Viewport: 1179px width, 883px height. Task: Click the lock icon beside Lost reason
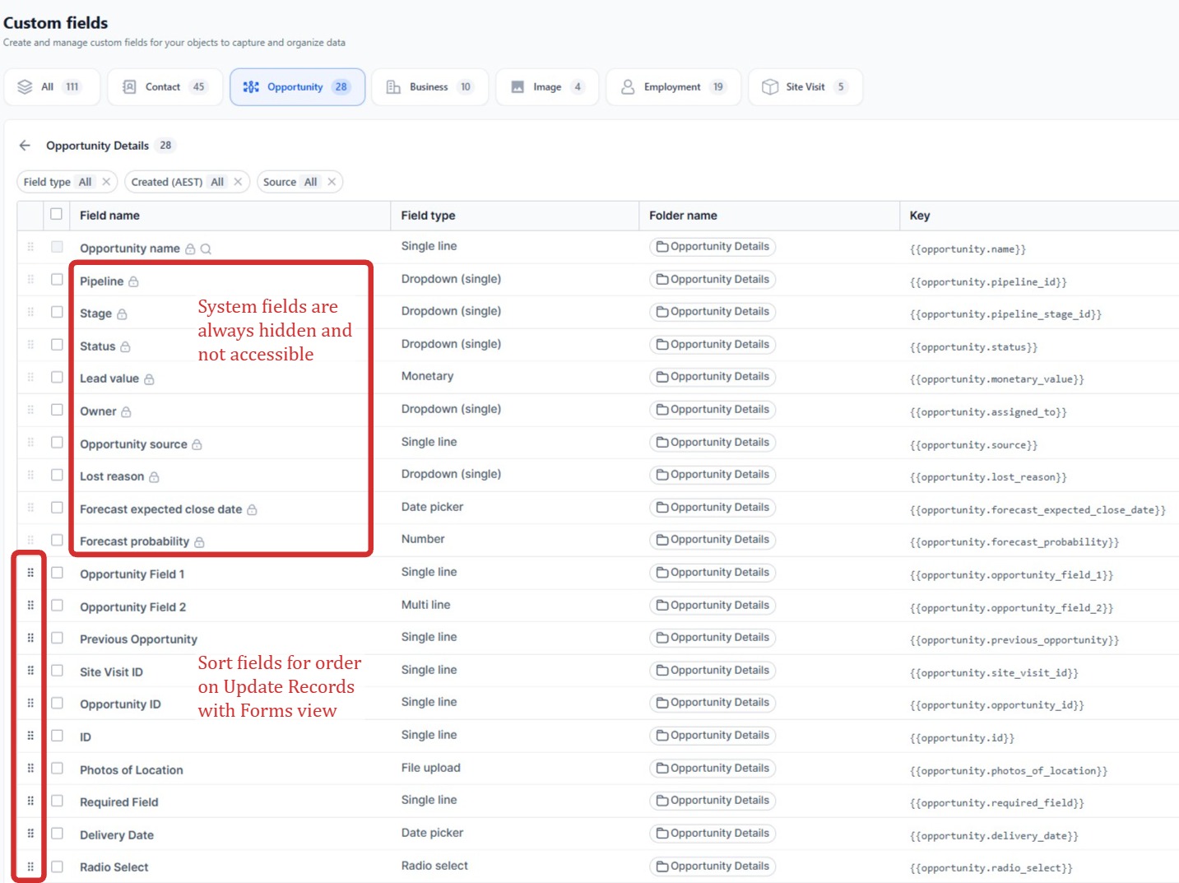[154, 477]
